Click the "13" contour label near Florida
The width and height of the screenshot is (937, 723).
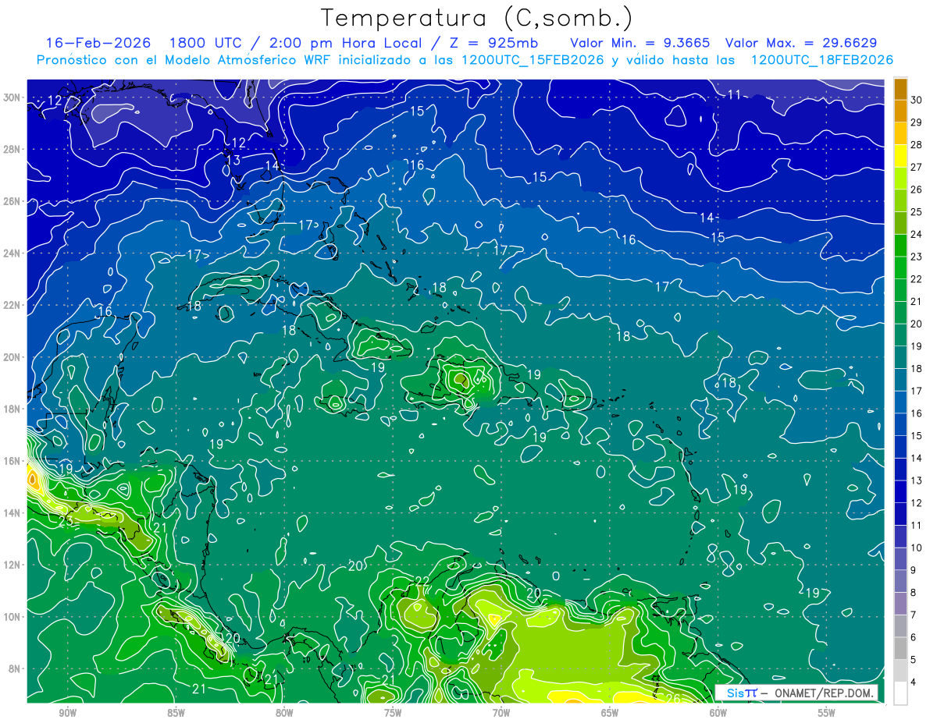[233, 160]
